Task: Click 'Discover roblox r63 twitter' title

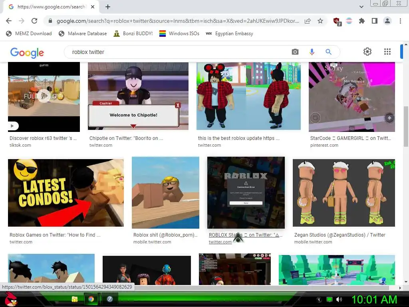Action: pyautogui.click(x=43, y=138)
